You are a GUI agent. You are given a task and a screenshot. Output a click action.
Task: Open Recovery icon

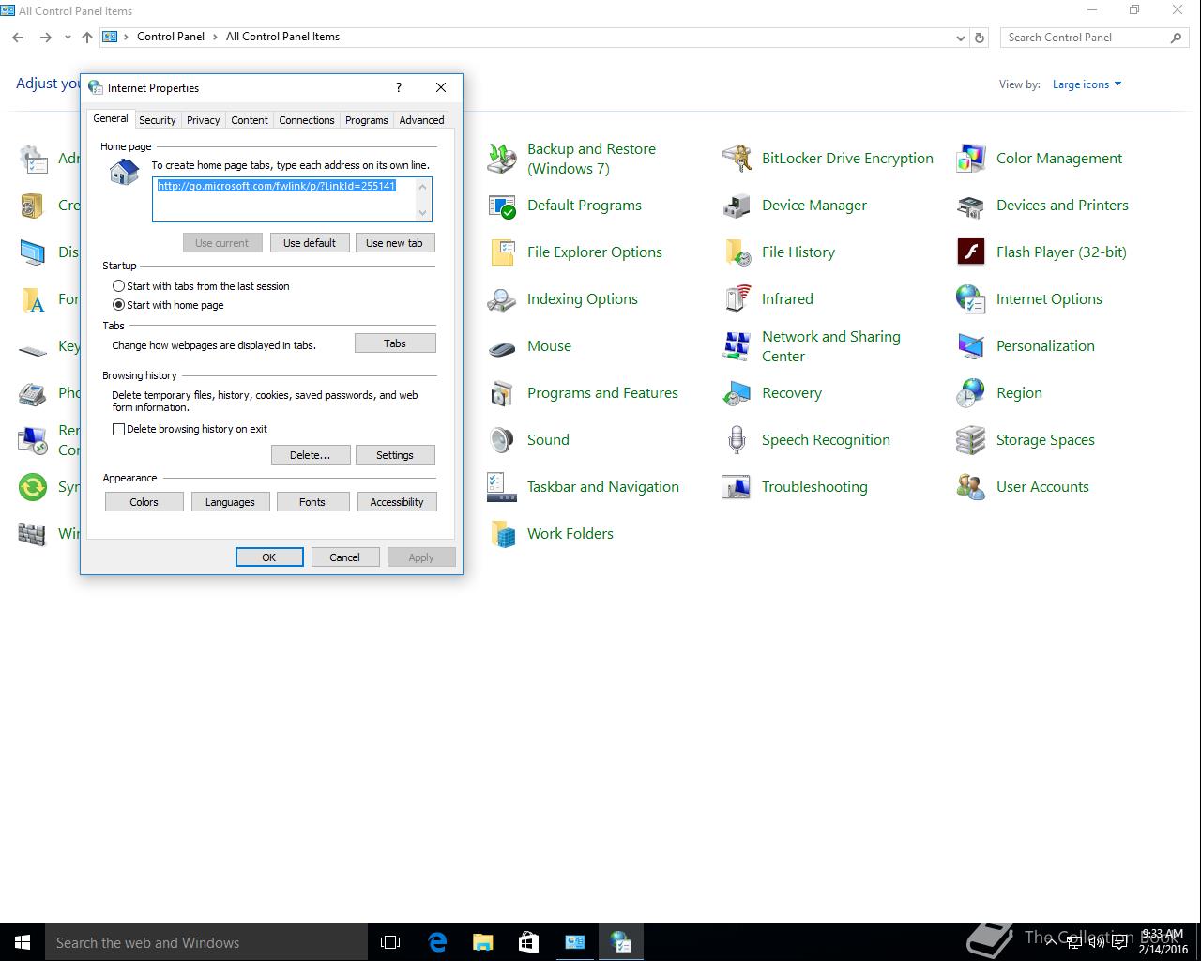click(x=737, y=393)
